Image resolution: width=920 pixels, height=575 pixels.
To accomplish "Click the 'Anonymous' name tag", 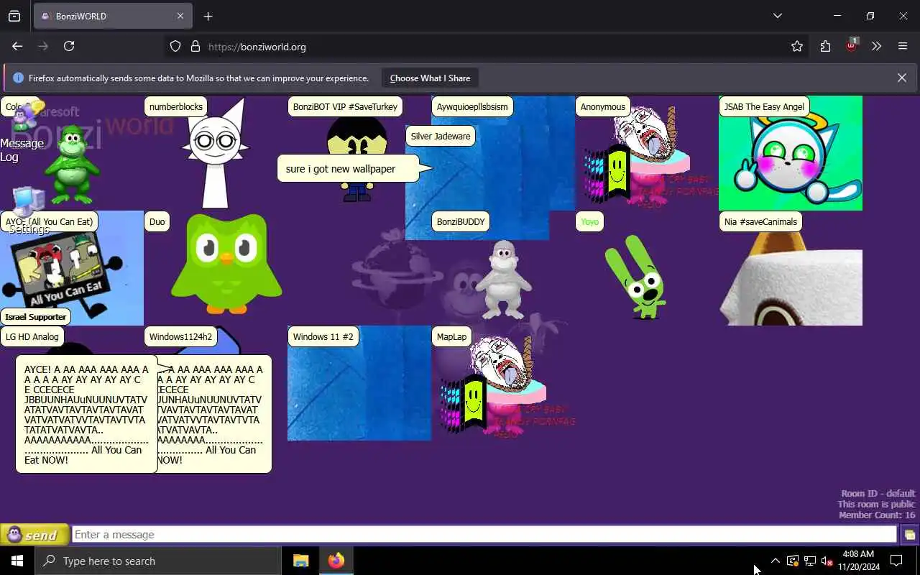I will [x=603, y=107].
